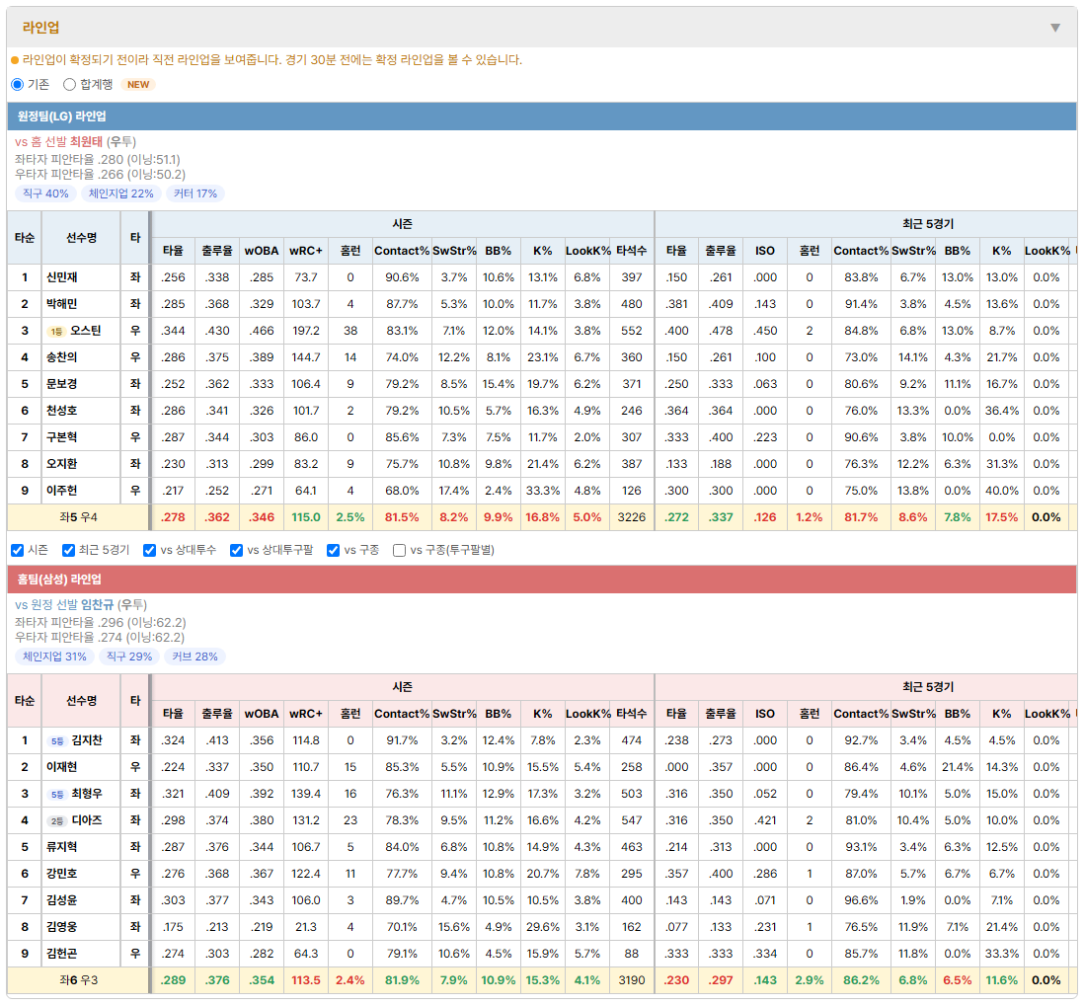1084x1005 pixels.
Task: Click player name 김성윤
Action: [61, 900]
